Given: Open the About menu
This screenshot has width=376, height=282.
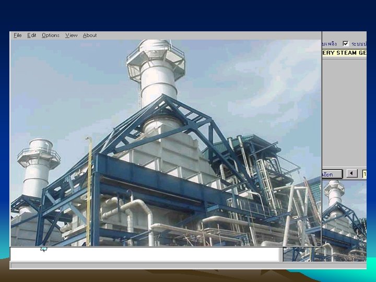Looking at the screenshot, I should (x=90, y=36).
